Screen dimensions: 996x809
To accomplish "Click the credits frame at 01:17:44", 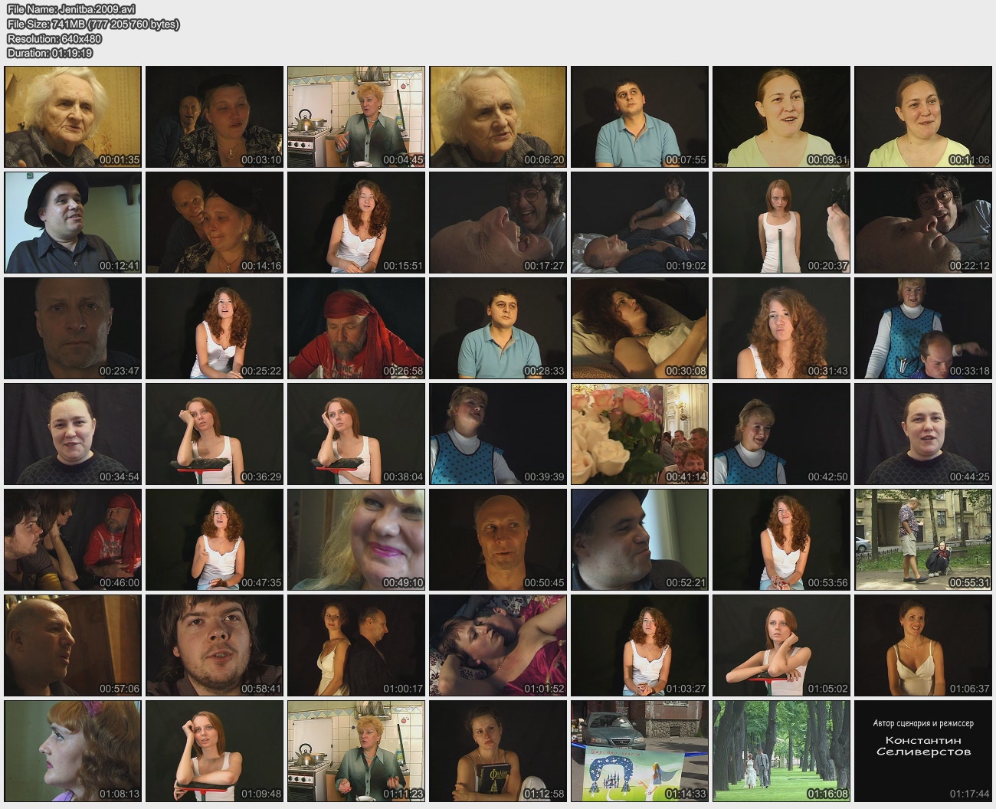I will 923,751.
